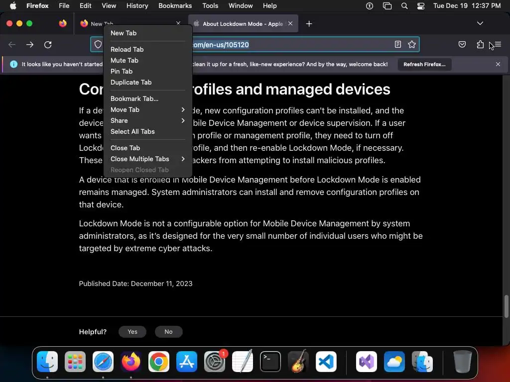Launch Google Chrome from the Dock
510x382 pixels.
point(159,362)
